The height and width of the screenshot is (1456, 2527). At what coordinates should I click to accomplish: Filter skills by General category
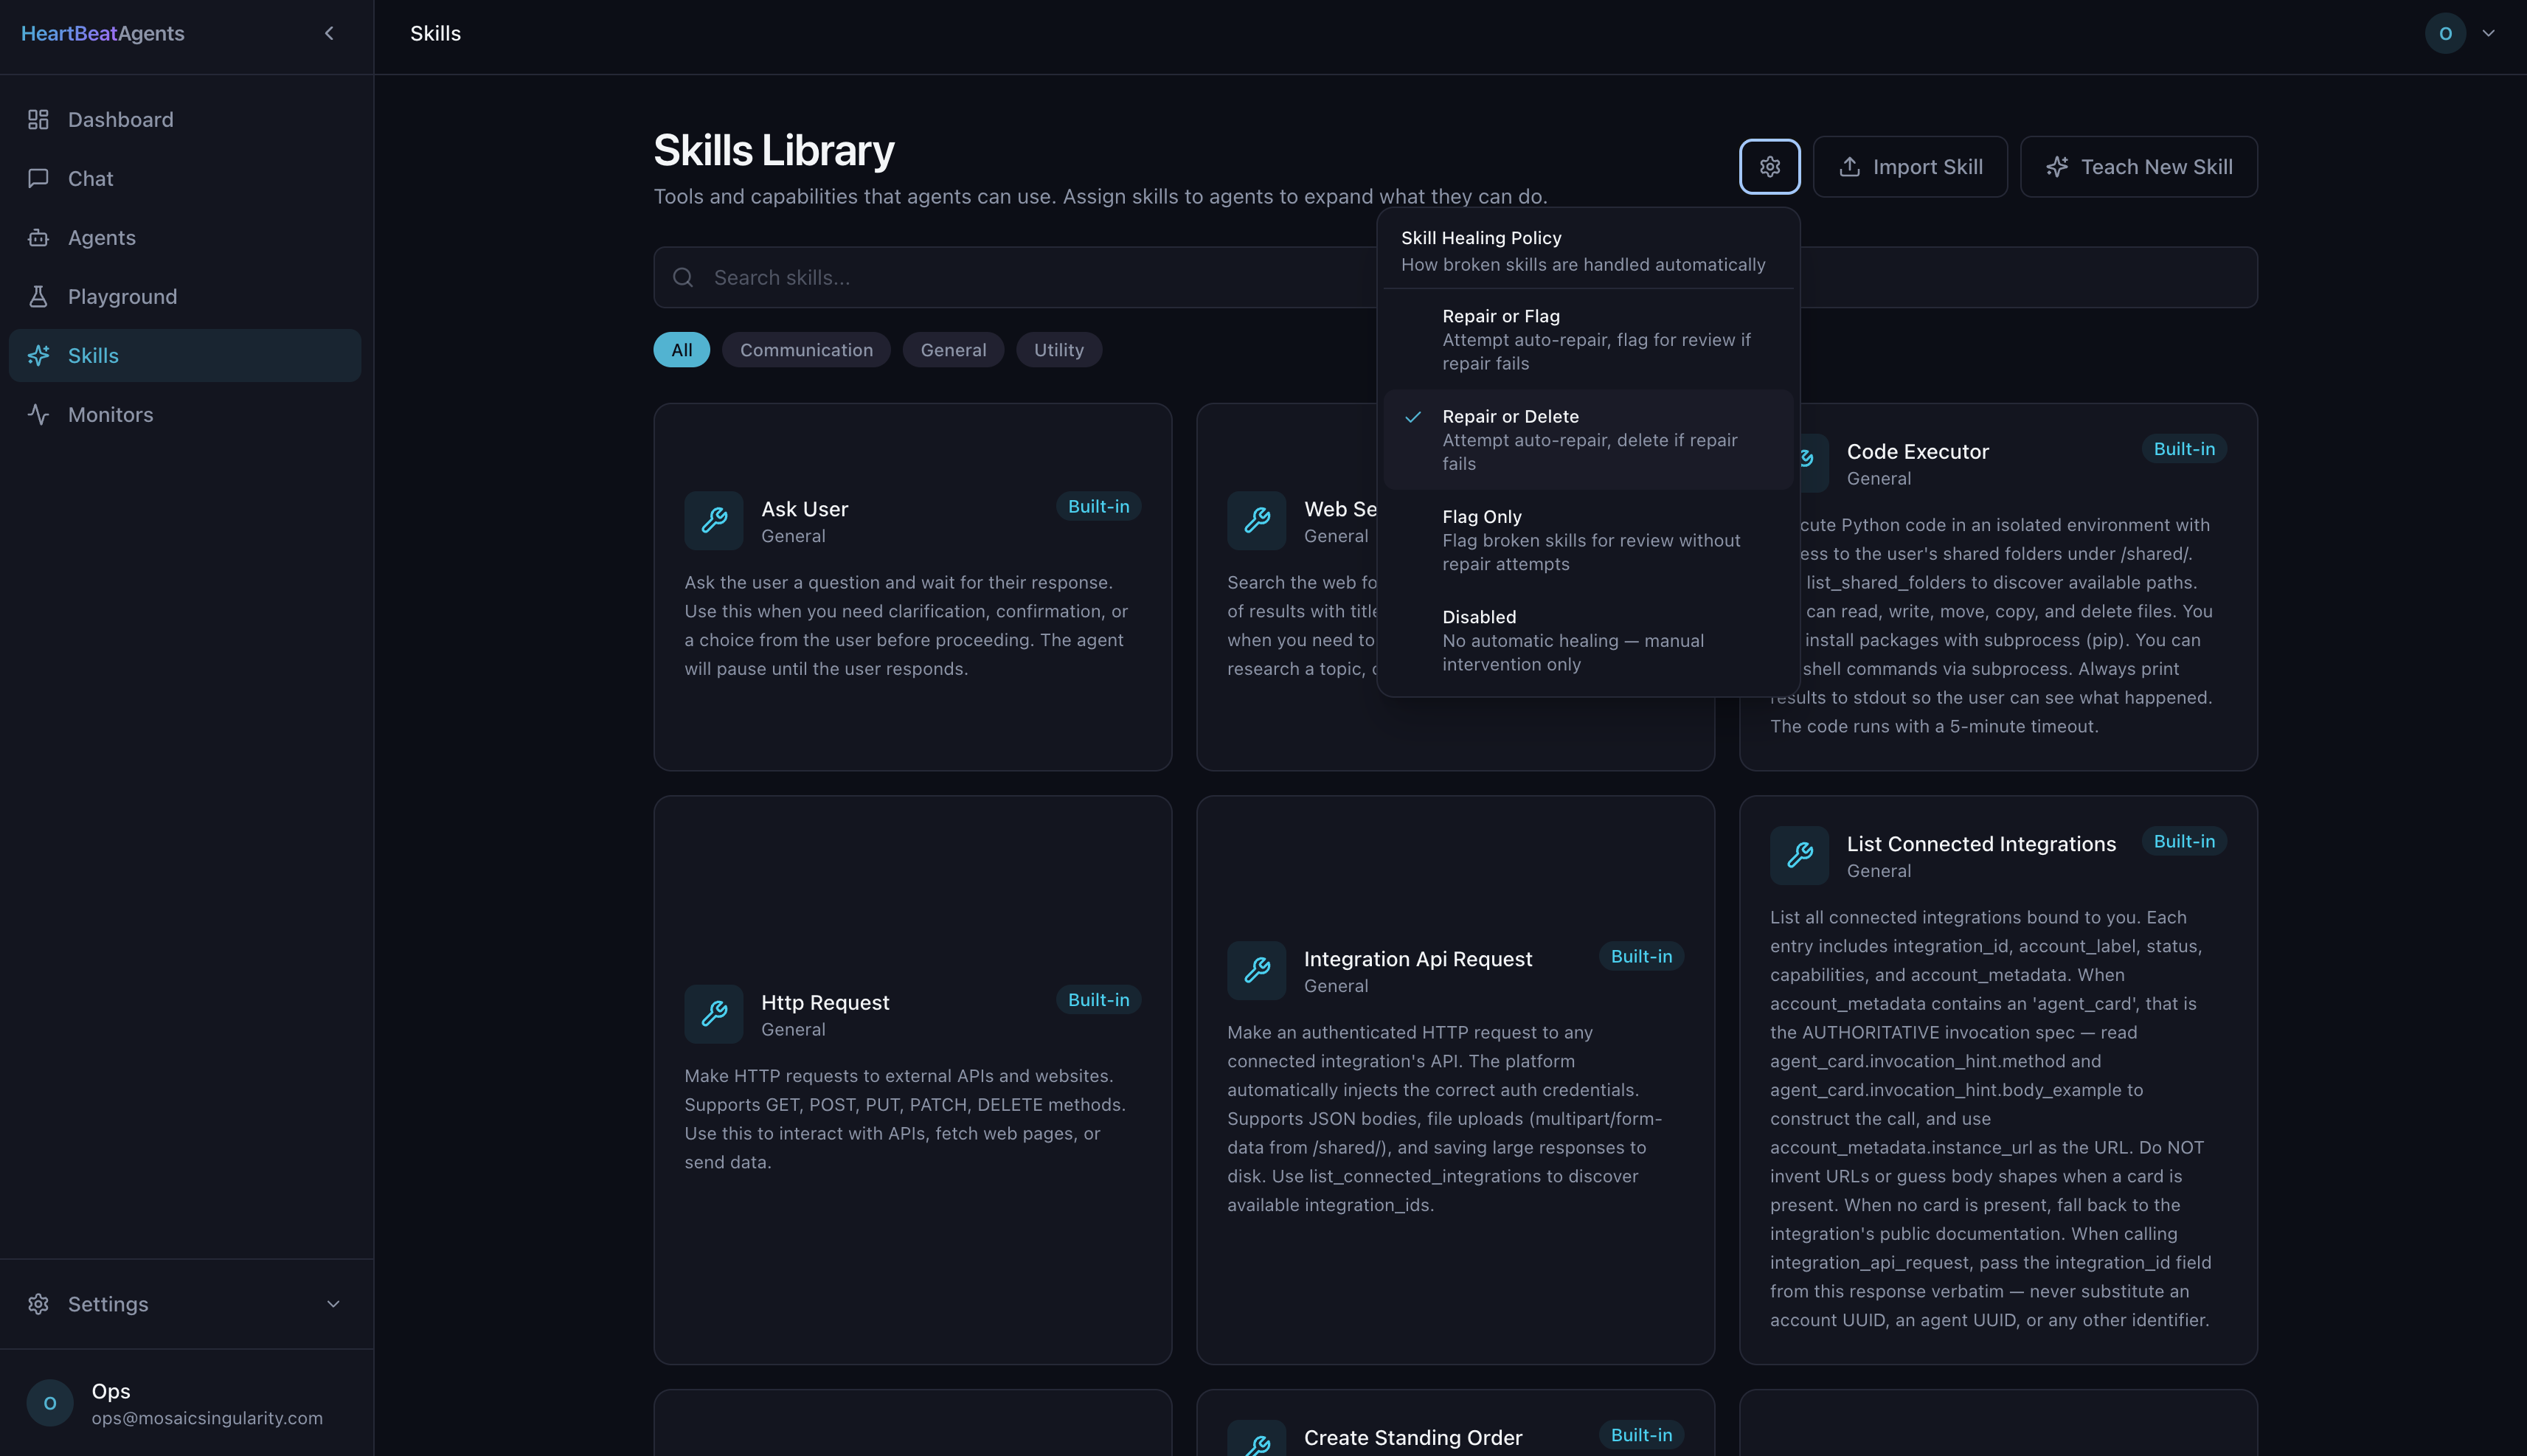(953, 350)
